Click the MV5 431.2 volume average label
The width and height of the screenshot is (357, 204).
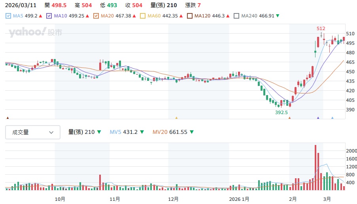[123, 132]
